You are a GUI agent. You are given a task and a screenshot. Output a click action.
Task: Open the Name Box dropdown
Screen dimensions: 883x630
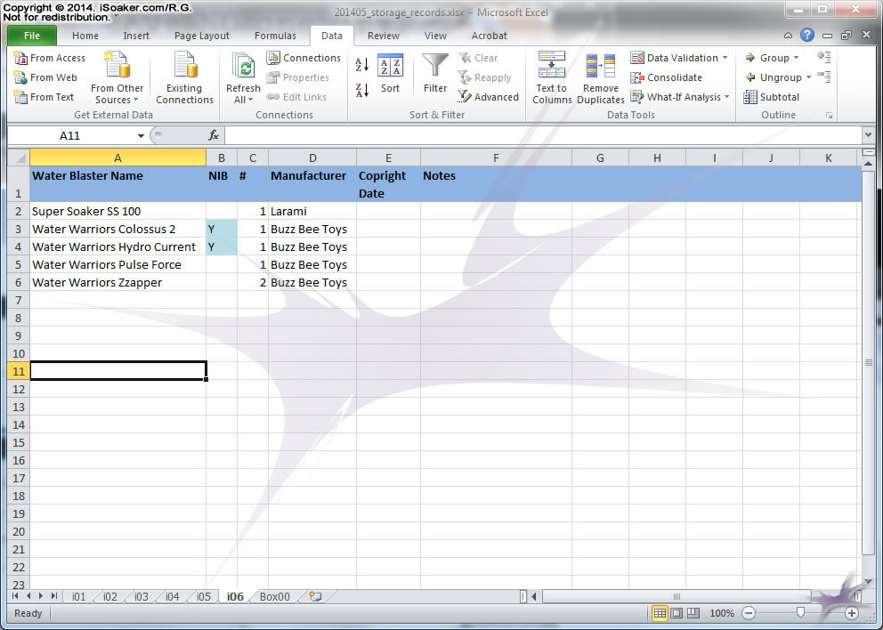coord(141,135)
